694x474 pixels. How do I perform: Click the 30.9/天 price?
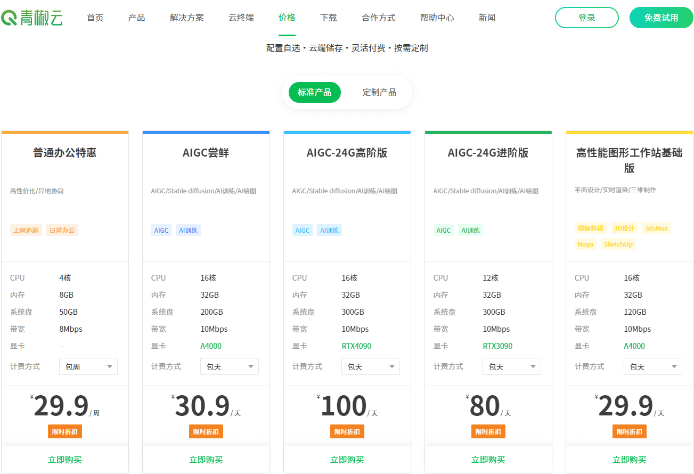point(206,406)
